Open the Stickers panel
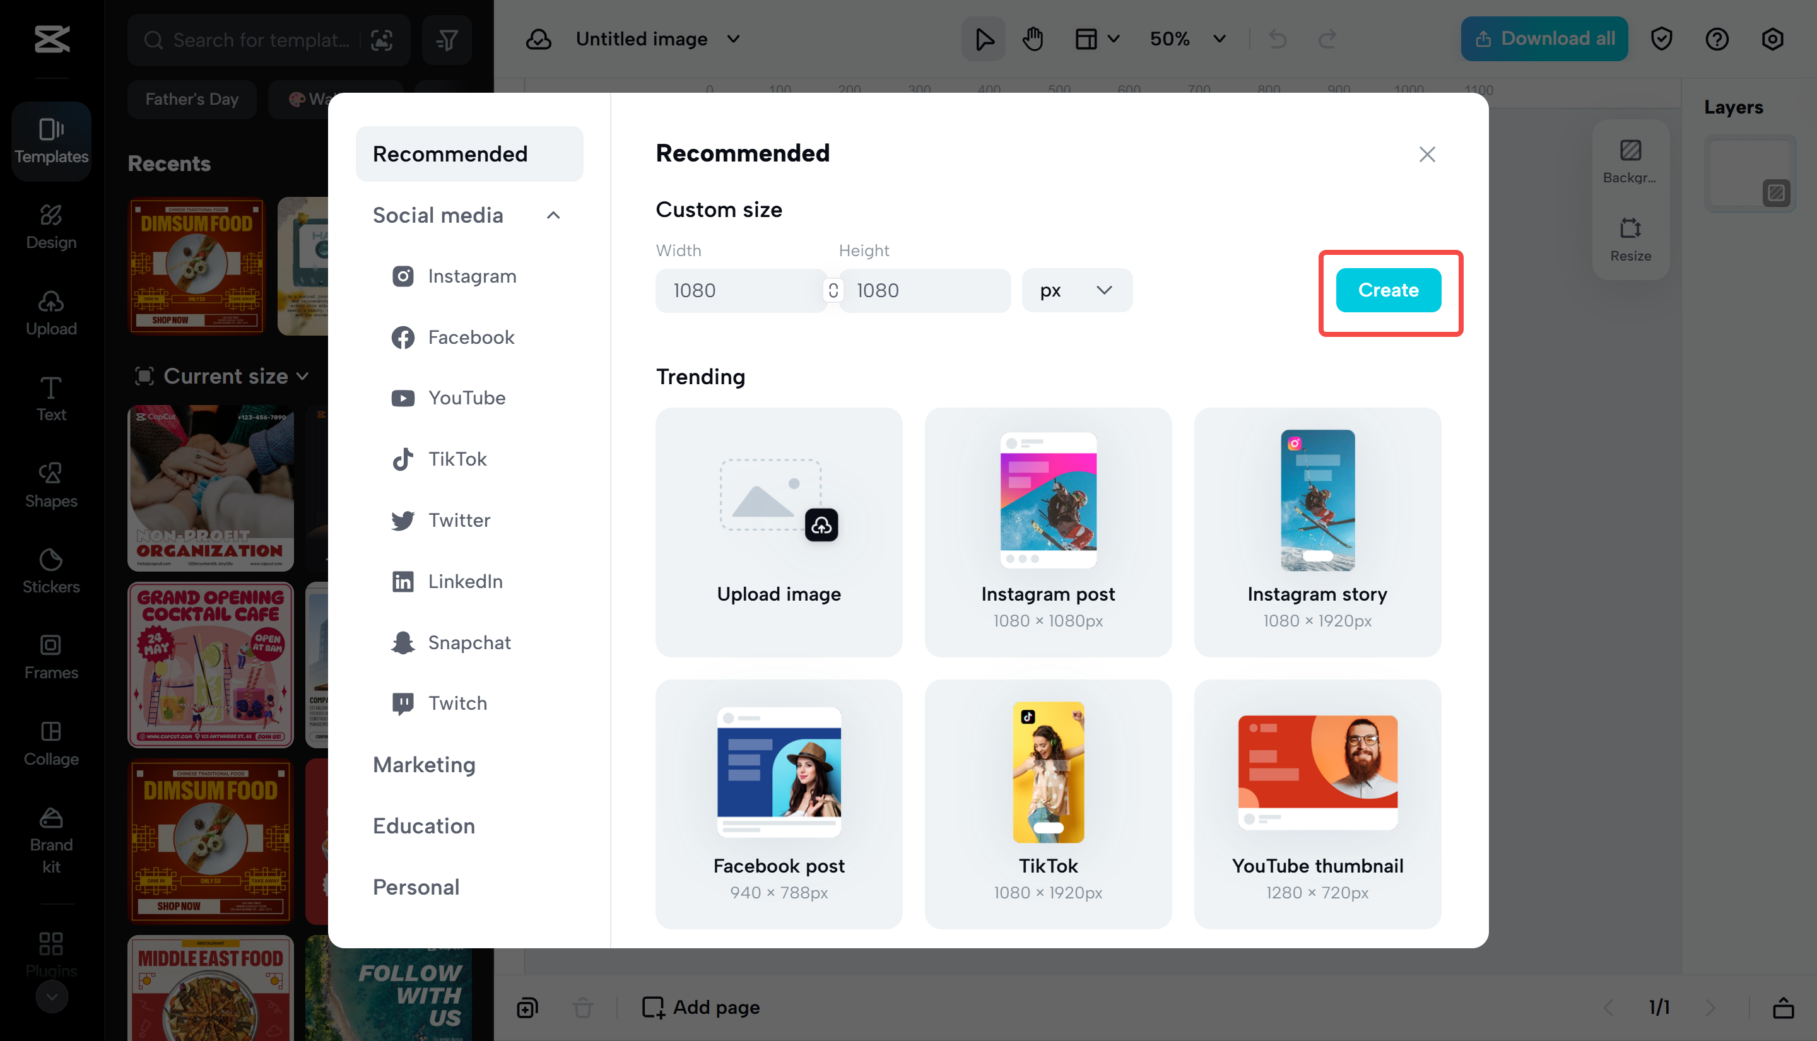Screen dimensions: 1817x1041 pos(50,570)
